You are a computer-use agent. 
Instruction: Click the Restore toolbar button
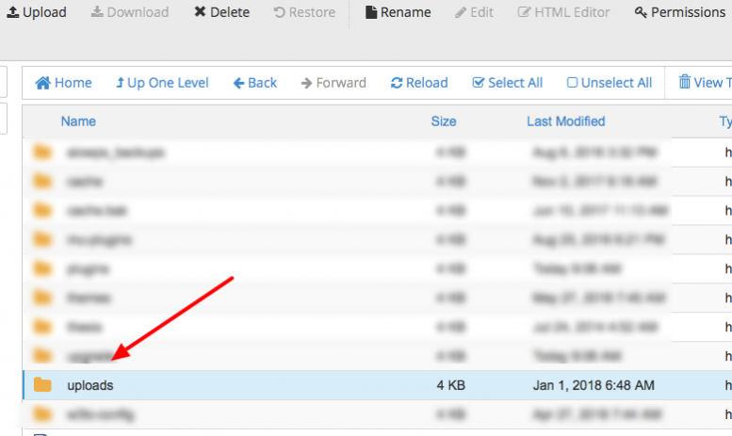(304, 12)
